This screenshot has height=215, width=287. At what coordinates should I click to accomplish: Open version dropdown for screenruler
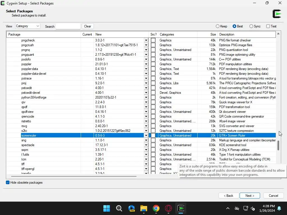146,135
